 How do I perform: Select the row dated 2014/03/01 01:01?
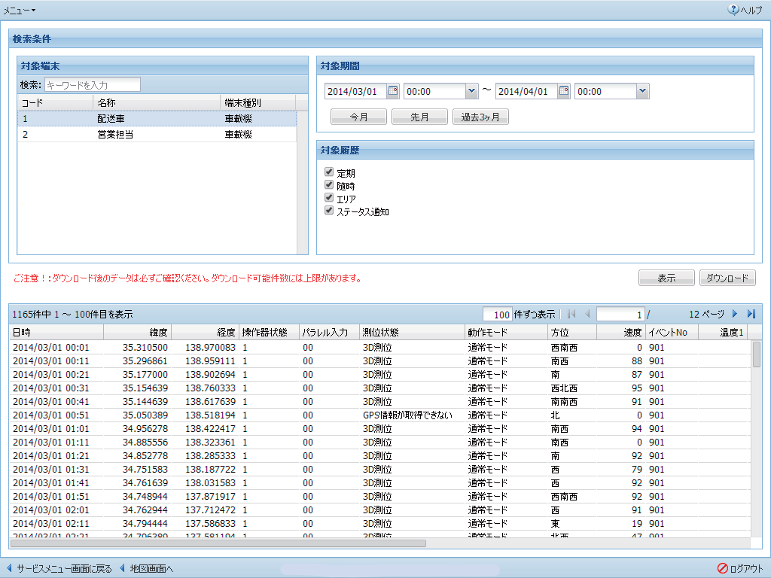[379, 428]
